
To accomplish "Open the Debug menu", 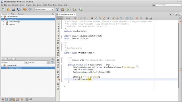I will point(39,5).
